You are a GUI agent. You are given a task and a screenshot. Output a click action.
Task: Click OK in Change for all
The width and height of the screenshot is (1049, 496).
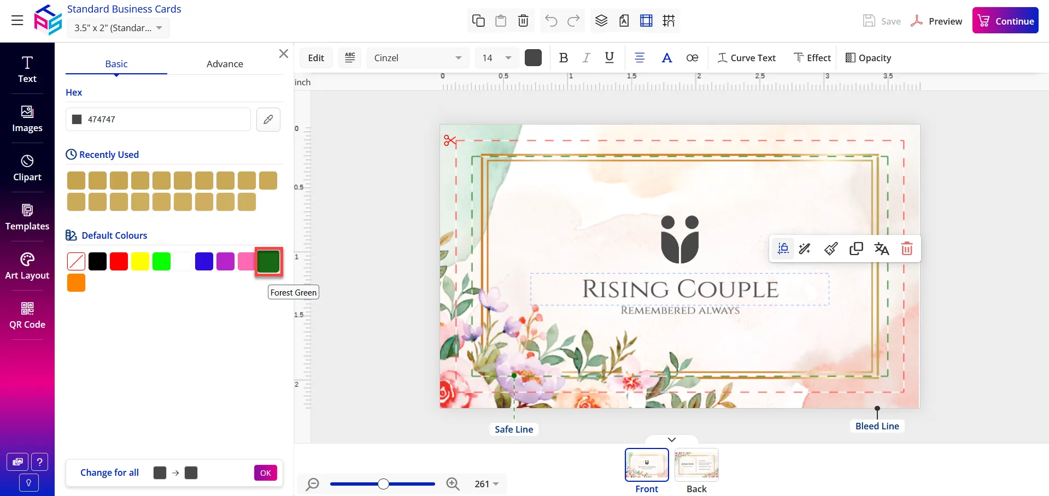(266, 473)
